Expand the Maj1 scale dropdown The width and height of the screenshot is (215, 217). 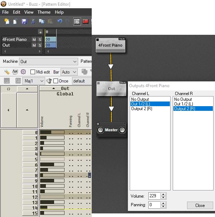(x=34, y=81)
